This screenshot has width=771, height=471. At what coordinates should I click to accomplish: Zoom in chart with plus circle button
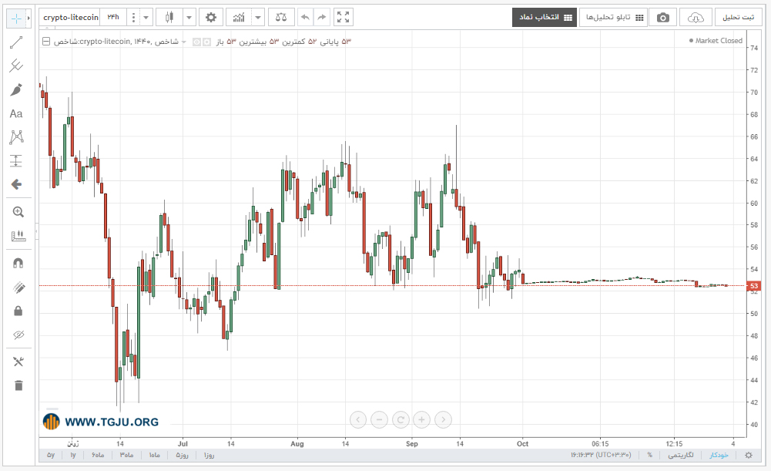(421, 420)
